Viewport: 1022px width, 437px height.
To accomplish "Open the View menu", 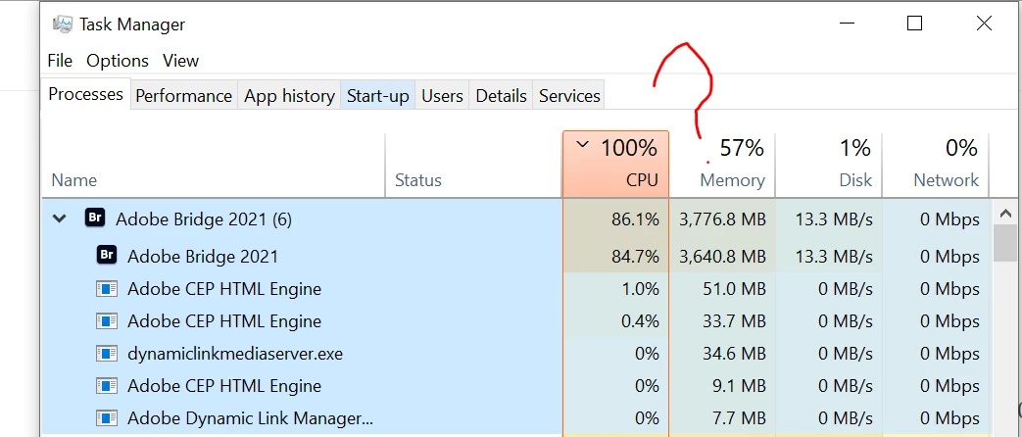I will [x=180, y=61].
